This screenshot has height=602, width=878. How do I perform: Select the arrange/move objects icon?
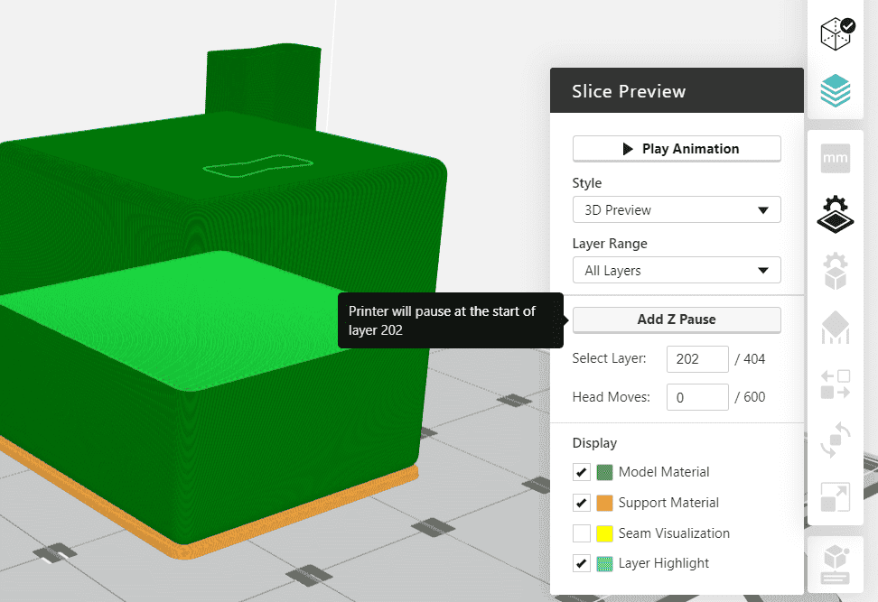click(836, 384)
